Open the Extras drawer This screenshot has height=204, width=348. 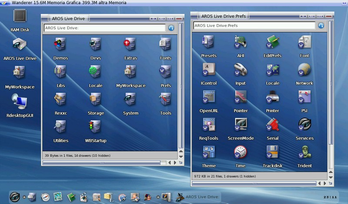pos(130,44)
